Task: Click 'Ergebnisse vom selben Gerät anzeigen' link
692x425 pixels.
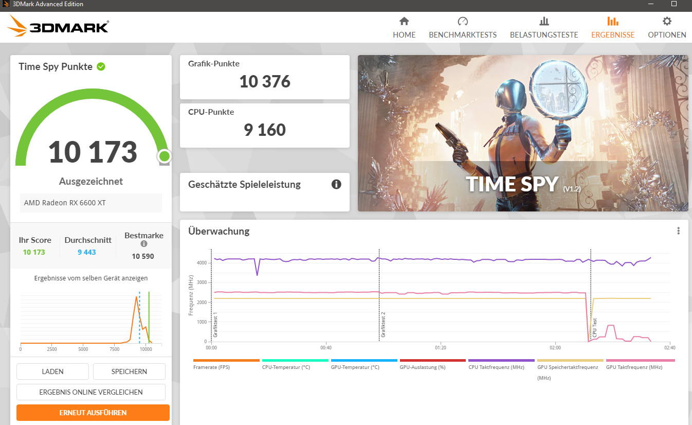Action: coord(91,278)
